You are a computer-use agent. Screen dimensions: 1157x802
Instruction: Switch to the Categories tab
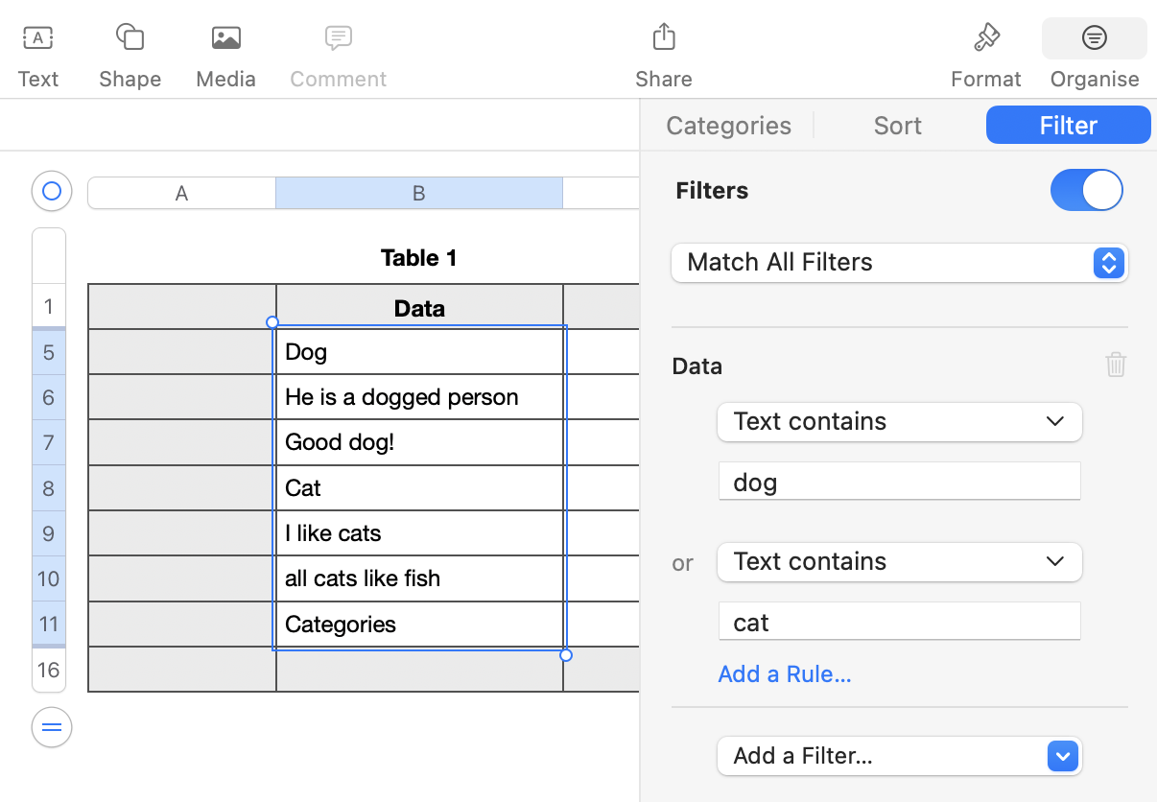click(x=728, y=126)
